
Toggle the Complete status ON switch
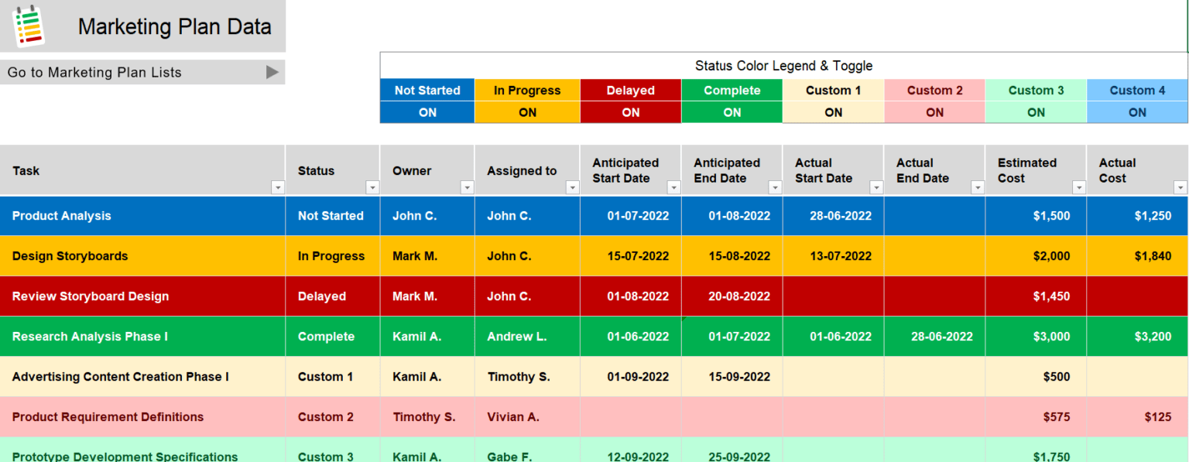(732, 111)
